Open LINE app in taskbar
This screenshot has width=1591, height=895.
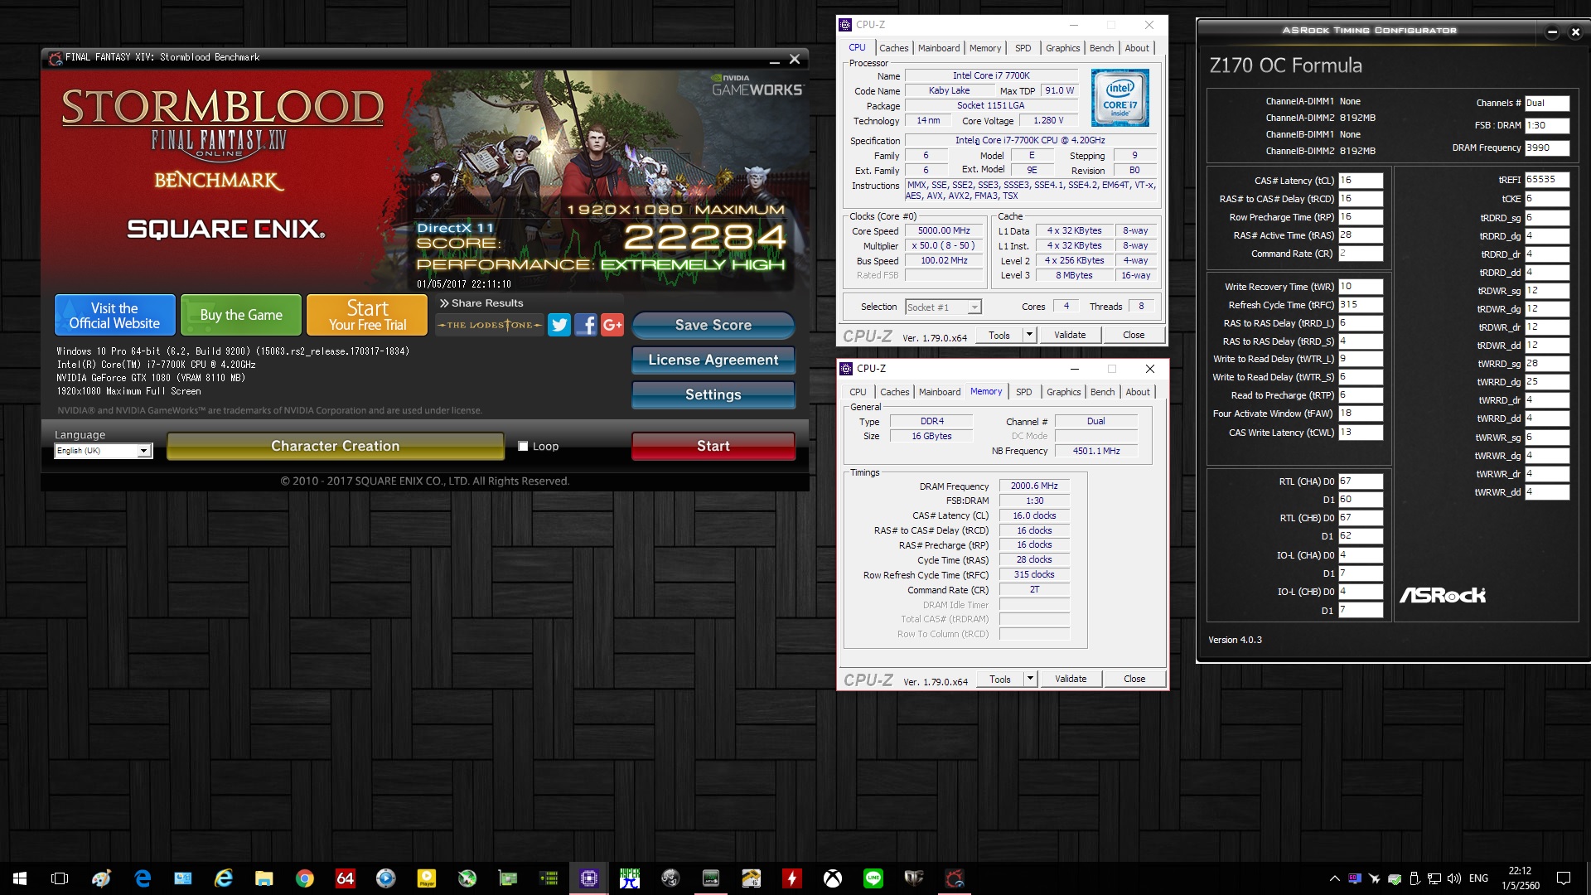[873, 878]
